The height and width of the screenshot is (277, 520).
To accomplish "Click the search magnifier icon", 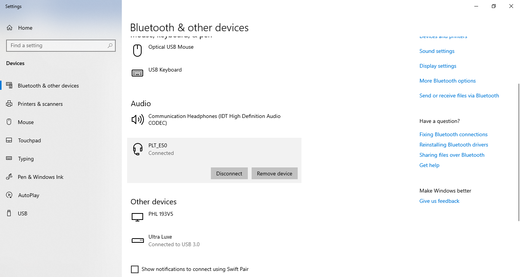I will click(110, 46).
